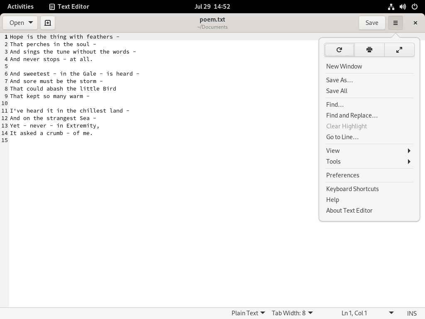The image size is (425, 319).
Task: Click the Save button
Action: 372,23
